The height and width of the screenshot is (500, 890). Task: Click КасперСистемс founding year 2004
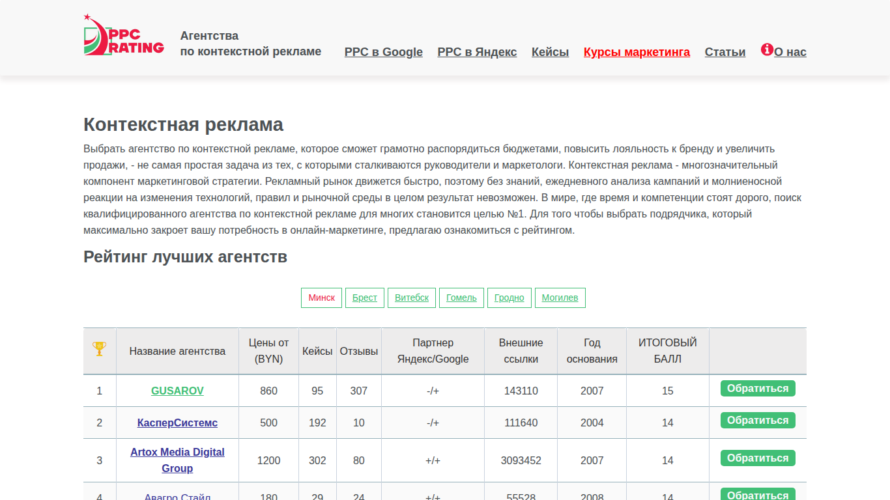click(x=592, y=423)
